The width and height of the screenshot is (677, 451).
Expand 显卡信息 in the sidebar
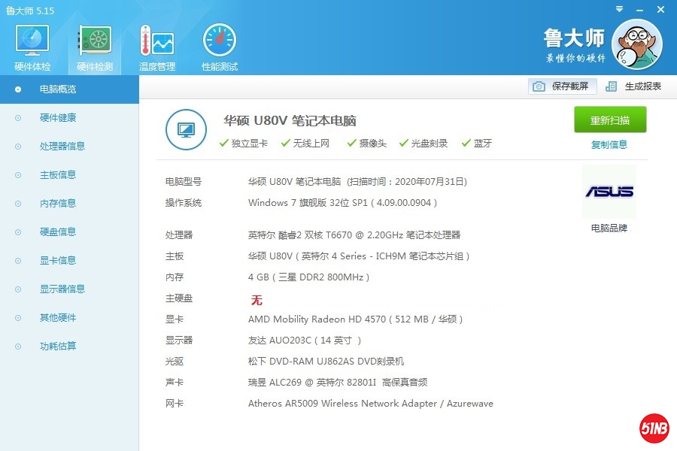[x=58, y=261]
